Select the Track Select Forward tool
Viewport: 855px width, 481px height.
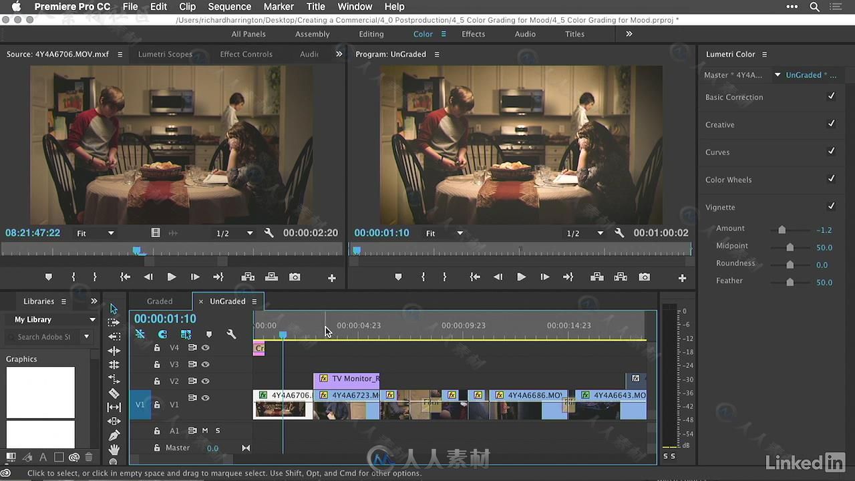114,323
